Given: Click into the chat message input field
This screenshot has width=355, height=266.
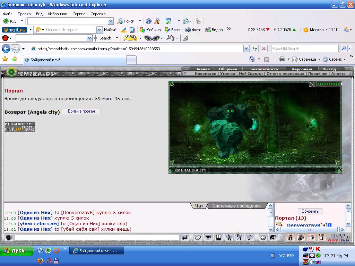Looking at the screenshot, I should coord(97,238).
